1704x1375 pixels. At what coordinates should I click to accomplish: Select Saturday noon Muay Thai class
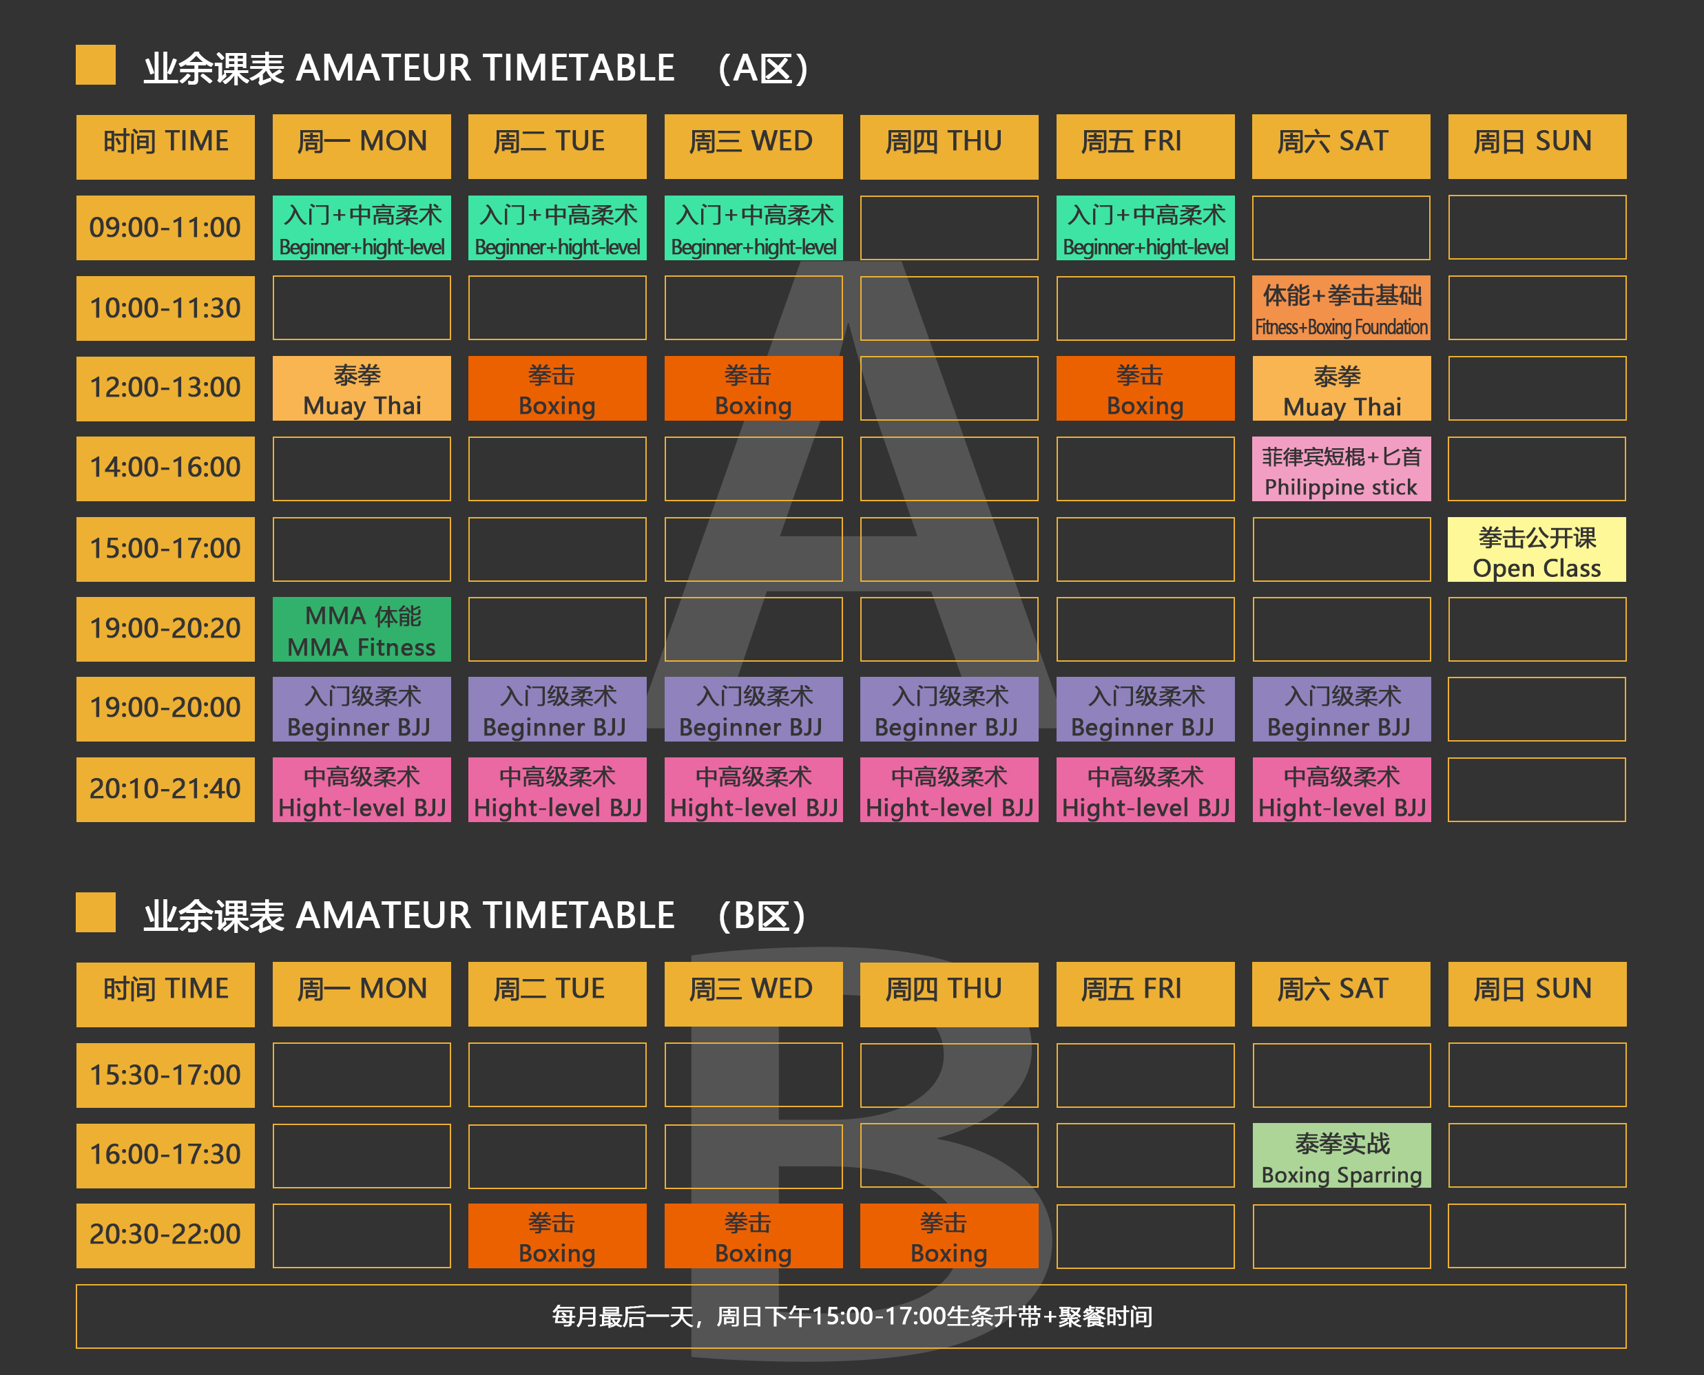tap(1341, 388)
